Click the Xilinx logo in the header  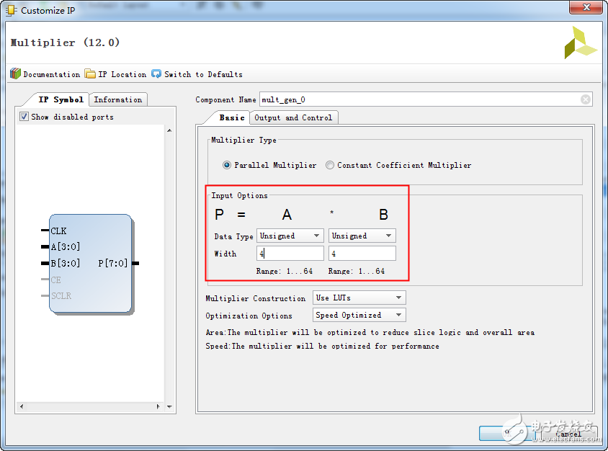click(581, 43)
